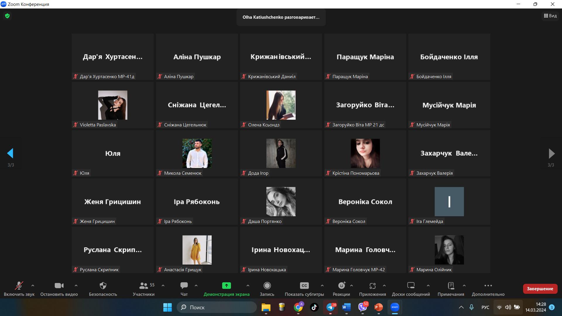Open the Reactions (Реакции) smiley icon

341,286
